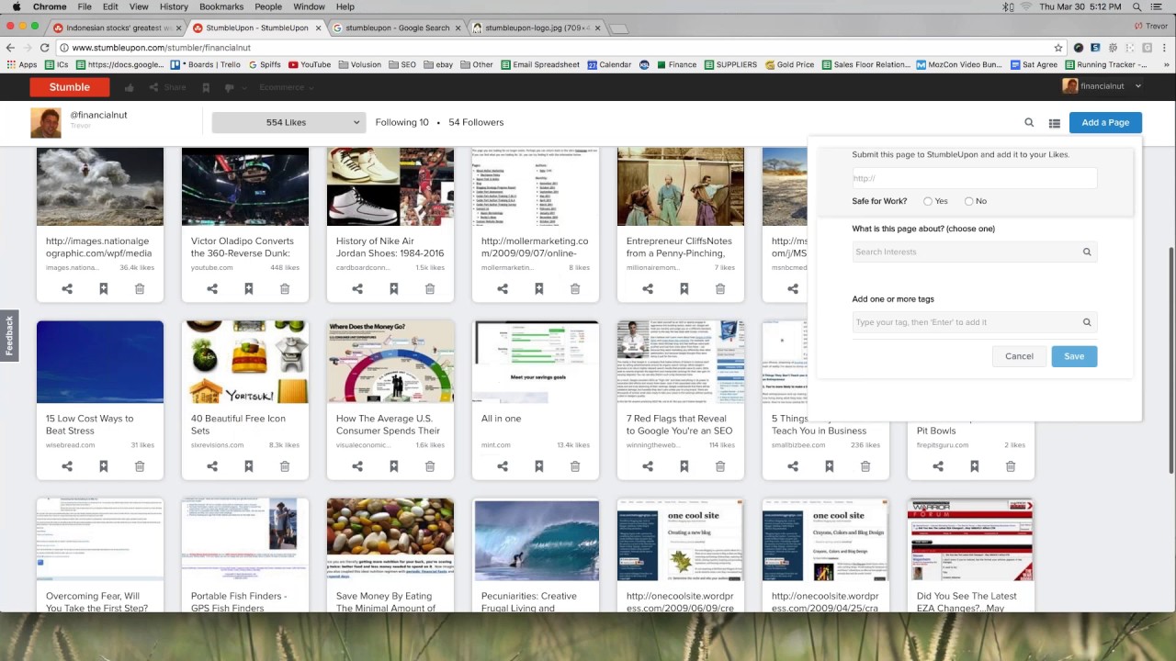
Task: Click the profile search magnifier icon
Action: [1029, 123]
